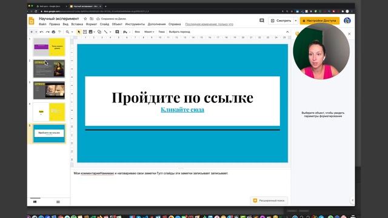388x218 pixels.
Task: Open the Правка menu
Action: (x=54, y=24)
